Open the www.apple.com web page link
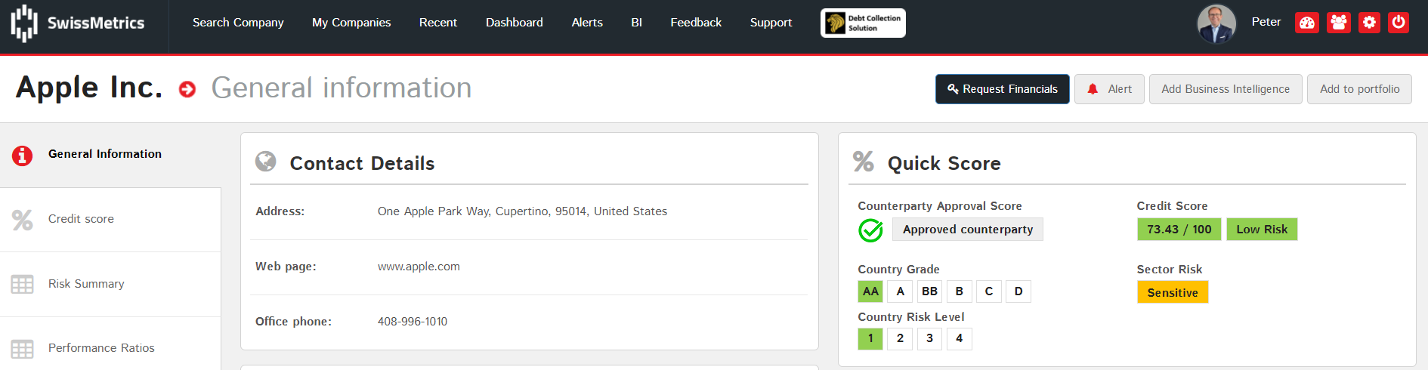This screenshot has height=370, width=1428. [419, 267]
